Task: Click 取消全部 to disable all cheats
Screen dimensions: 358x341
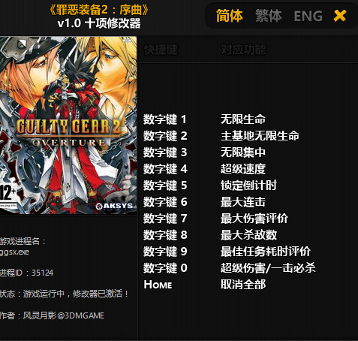Action: [x=243, y=285]
